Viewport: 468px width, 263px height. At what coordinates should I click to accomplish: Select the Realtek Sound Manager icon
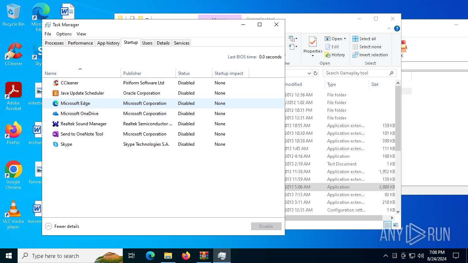click(x=56, y=124)
